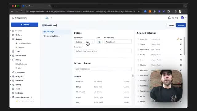197x111 pixels.
Task: Click the Manifest ID row in General
Action: coord(103,92)
